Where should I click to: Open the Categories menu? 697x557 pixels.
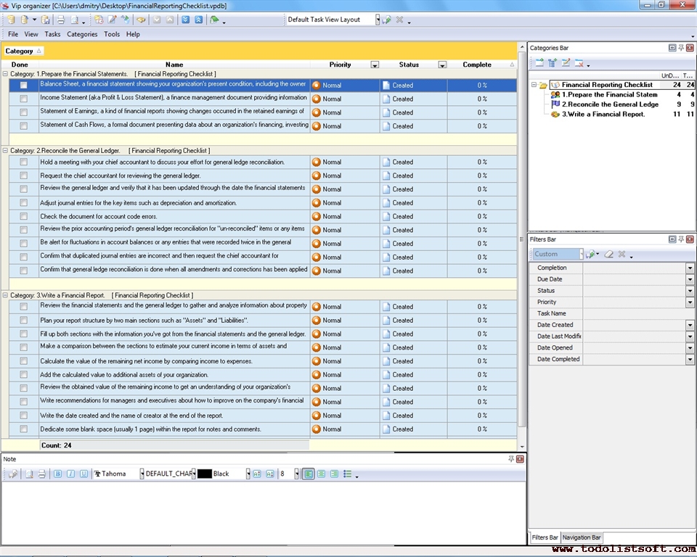(x=82, y=34)
